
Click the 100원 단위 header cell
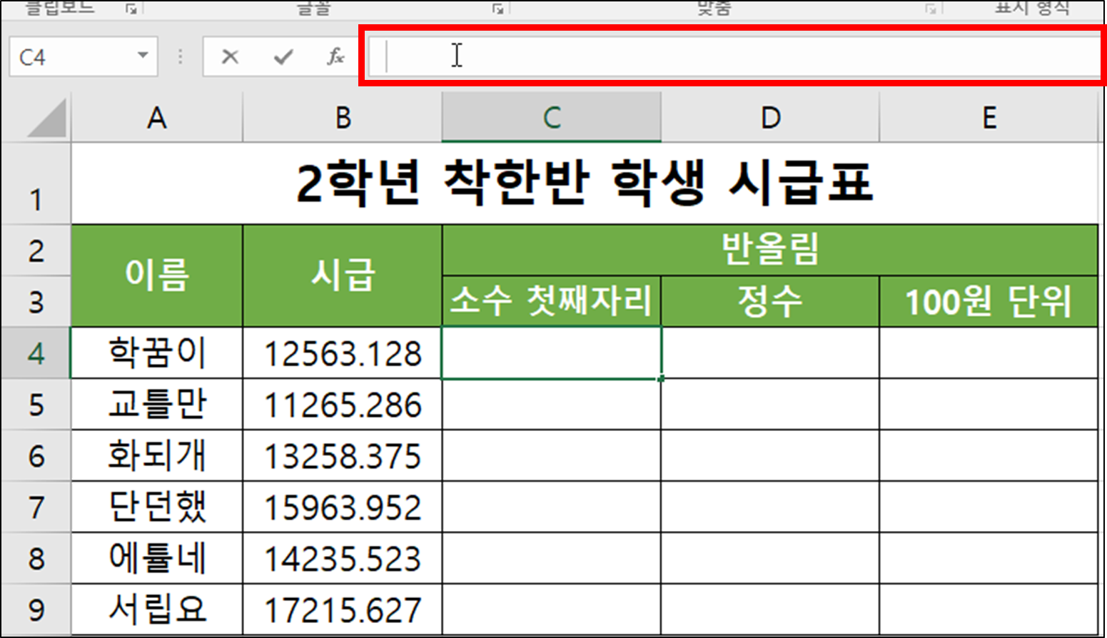(989, 300)
